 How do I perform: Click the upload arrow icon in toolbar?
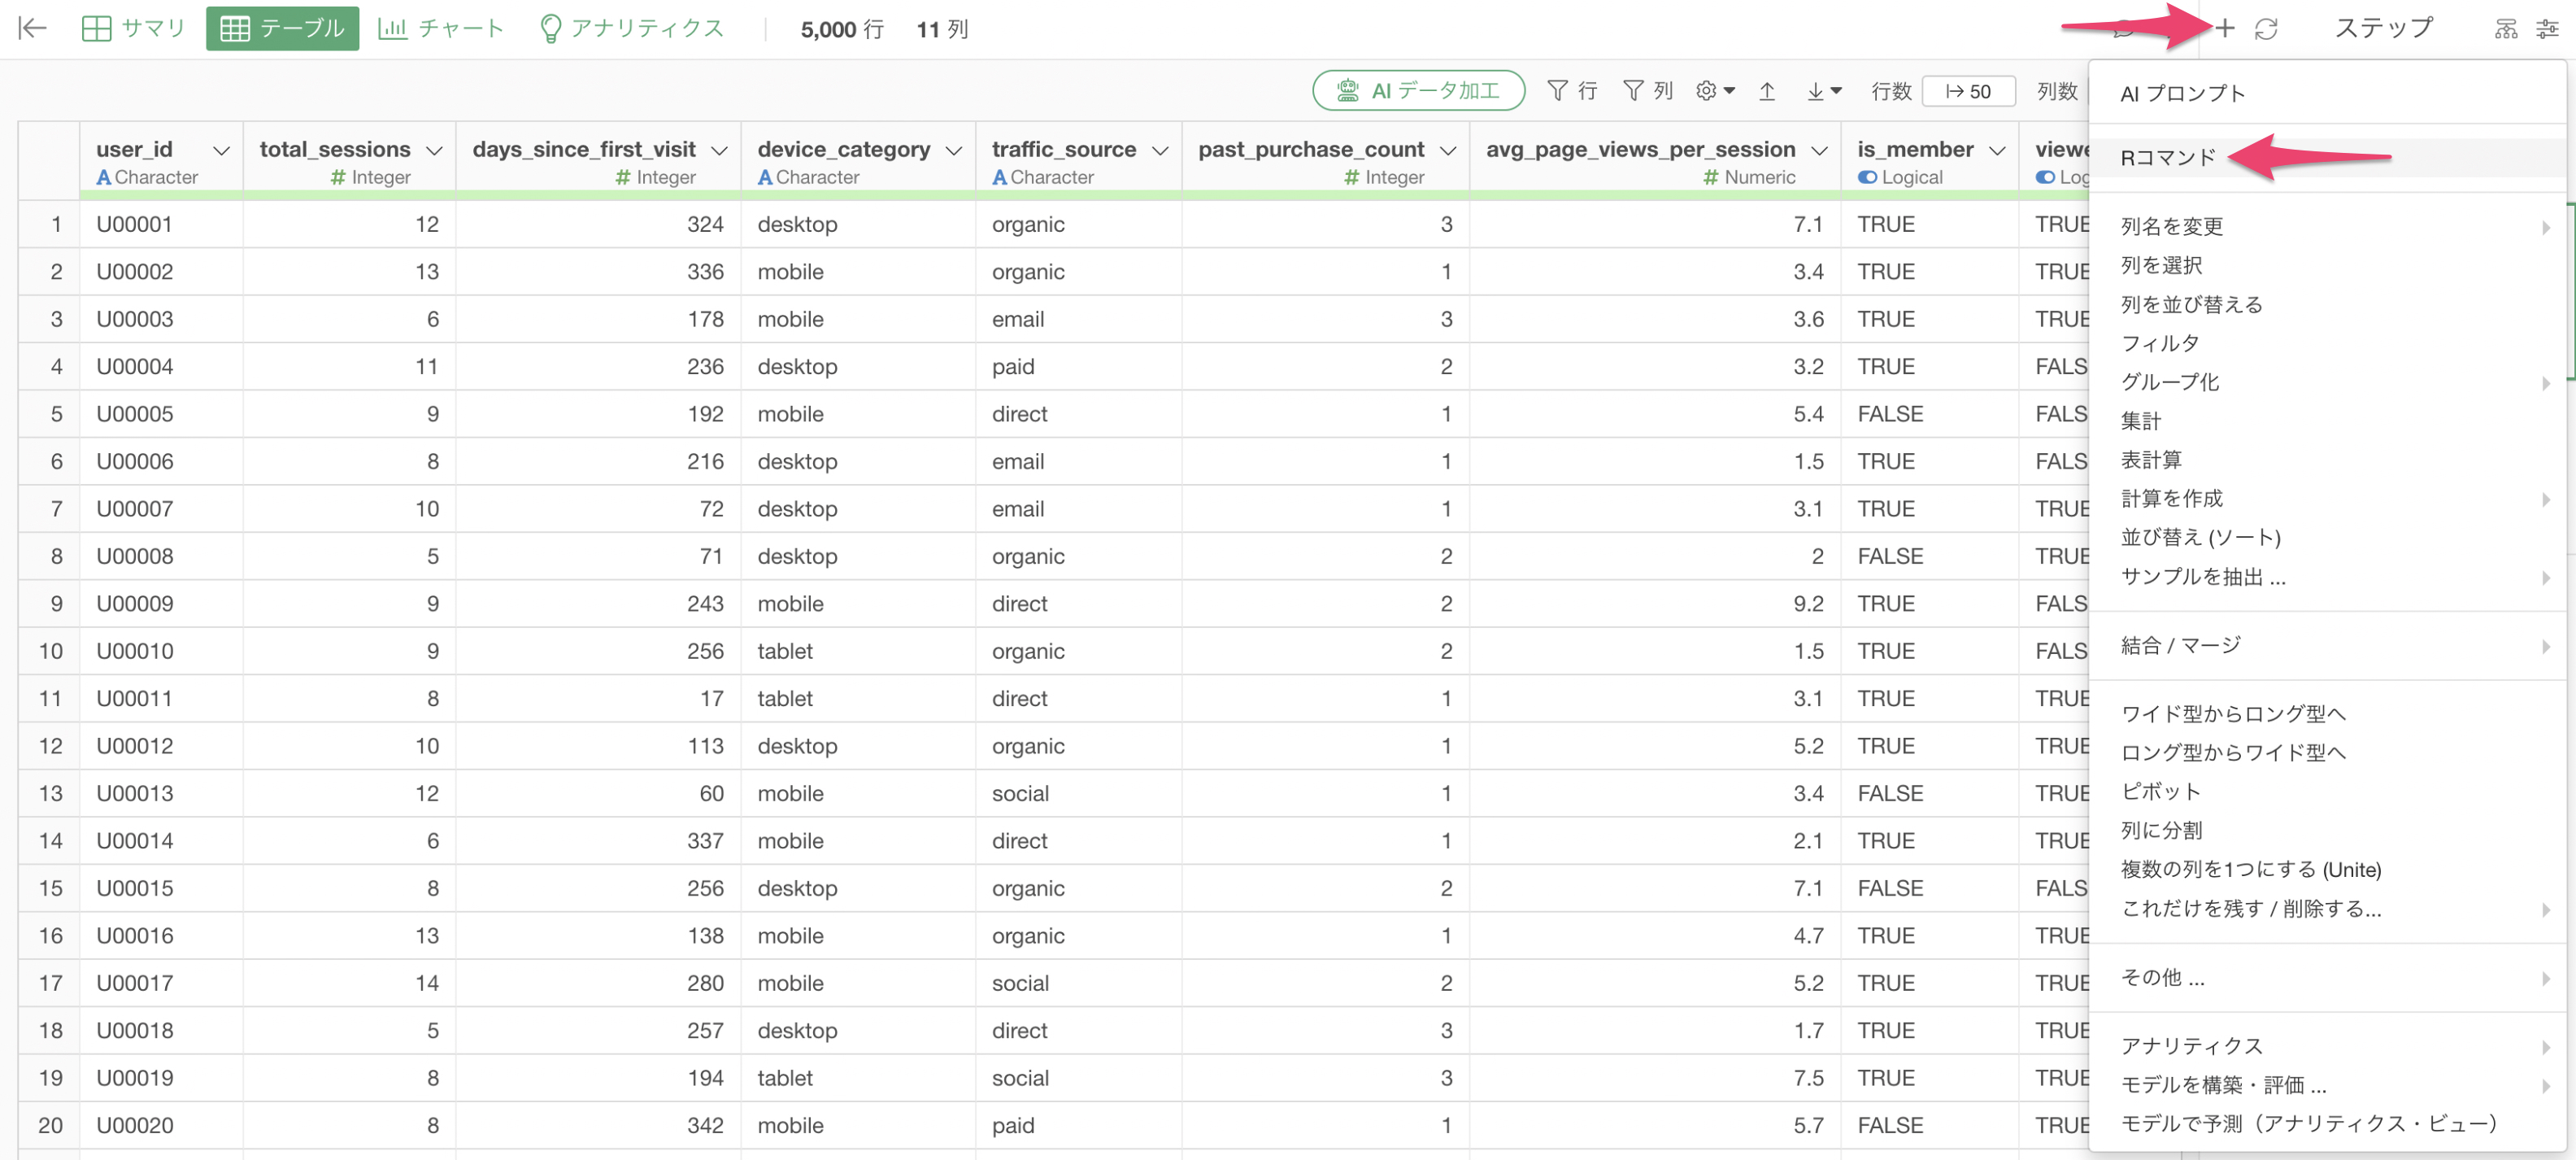(x=1766, y=92)
